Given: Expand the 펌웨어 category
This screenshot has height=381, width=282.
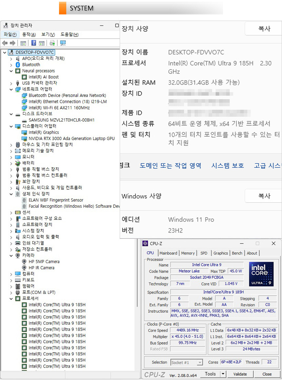Looking at the screenshot, I should click(11, 286).
